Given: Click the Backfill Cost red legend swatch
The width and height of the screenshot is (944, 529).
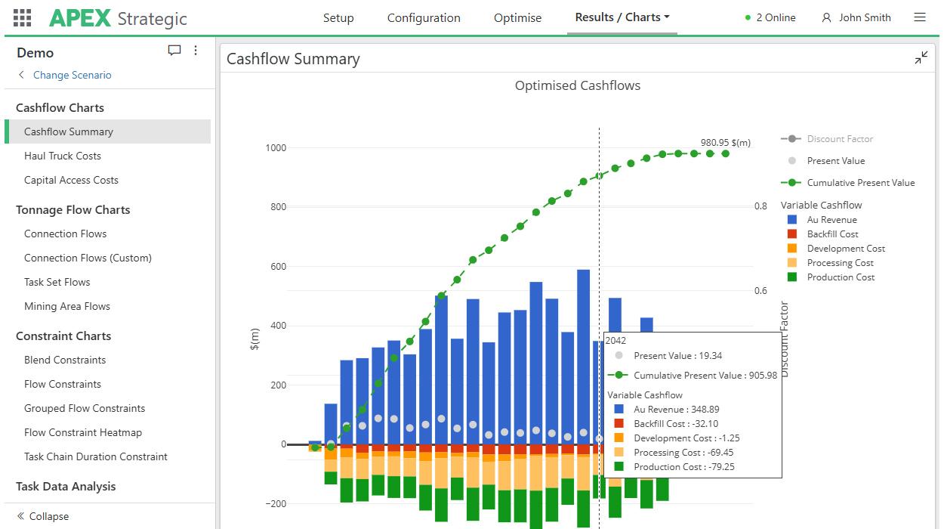Looking at the screenshot, I should pos(792,234).
